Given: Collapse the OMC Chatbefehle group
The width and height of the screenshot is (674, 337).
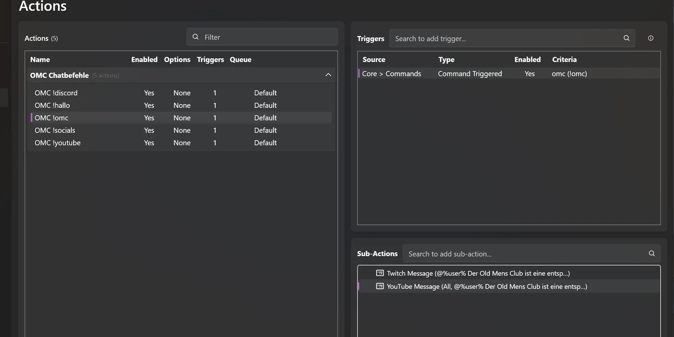Looking at the screenshot, I should (328, 75).
